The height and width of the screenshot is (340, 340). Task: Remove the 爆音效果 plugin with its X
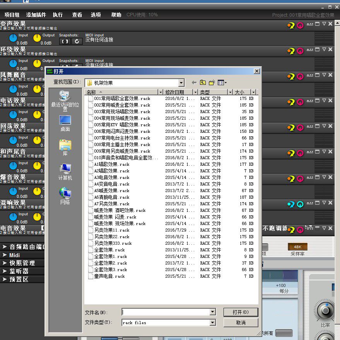coord(330,177)
